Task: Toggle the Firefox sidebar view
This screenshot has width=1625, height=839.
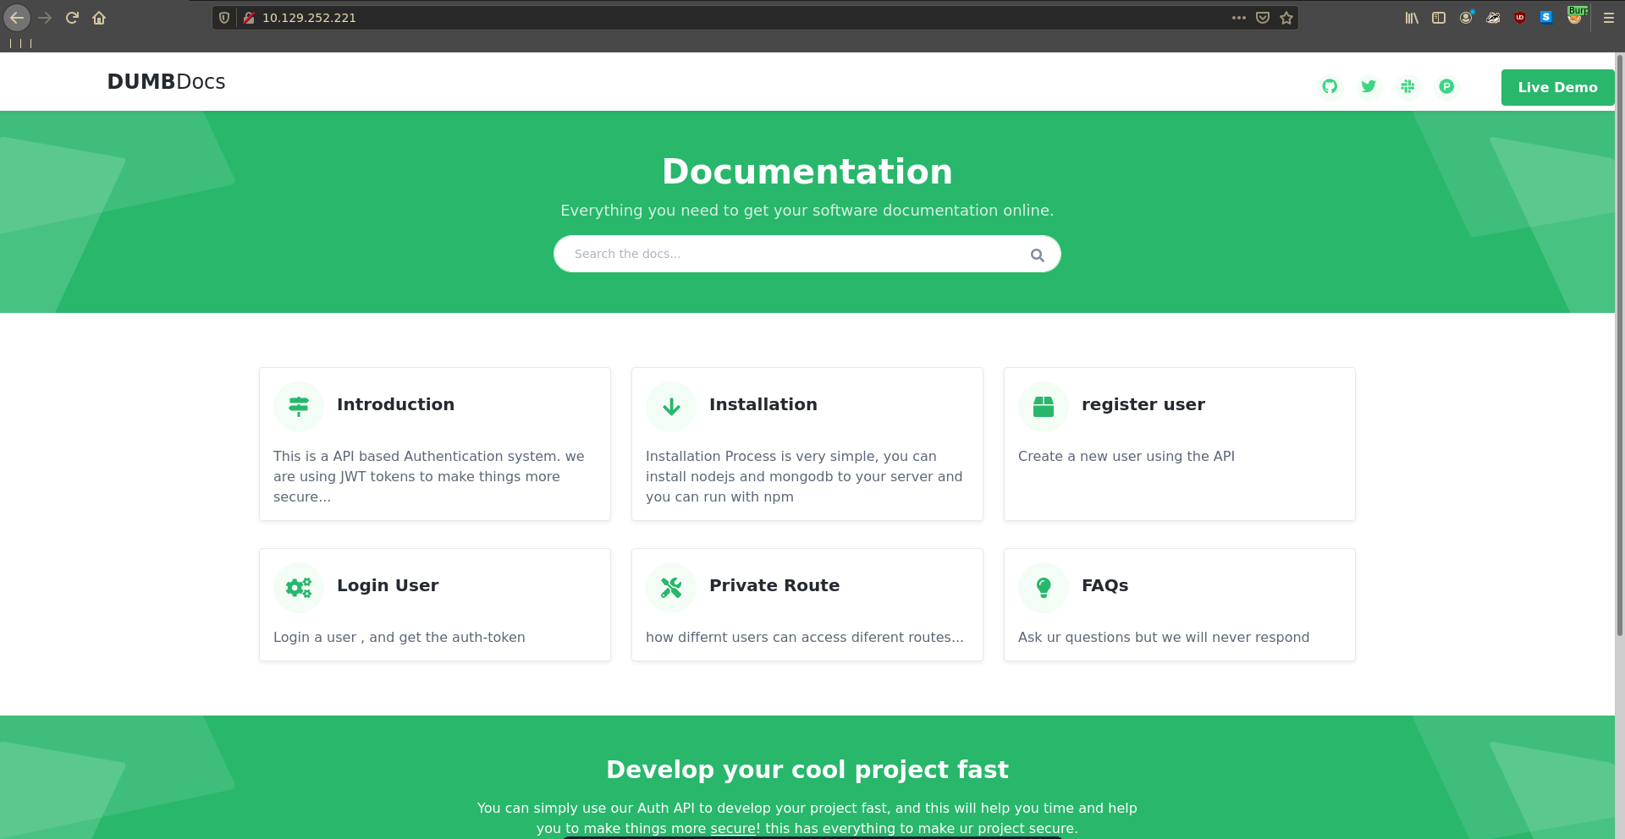Action: coord(1439,18)
